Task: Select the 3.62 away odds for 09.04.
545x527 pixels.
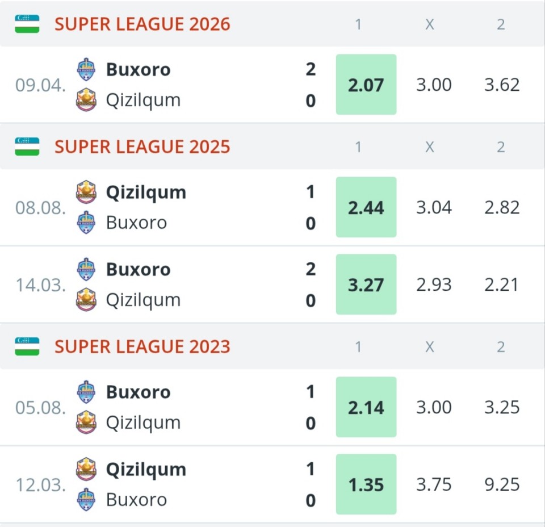Action: (502, 85)
